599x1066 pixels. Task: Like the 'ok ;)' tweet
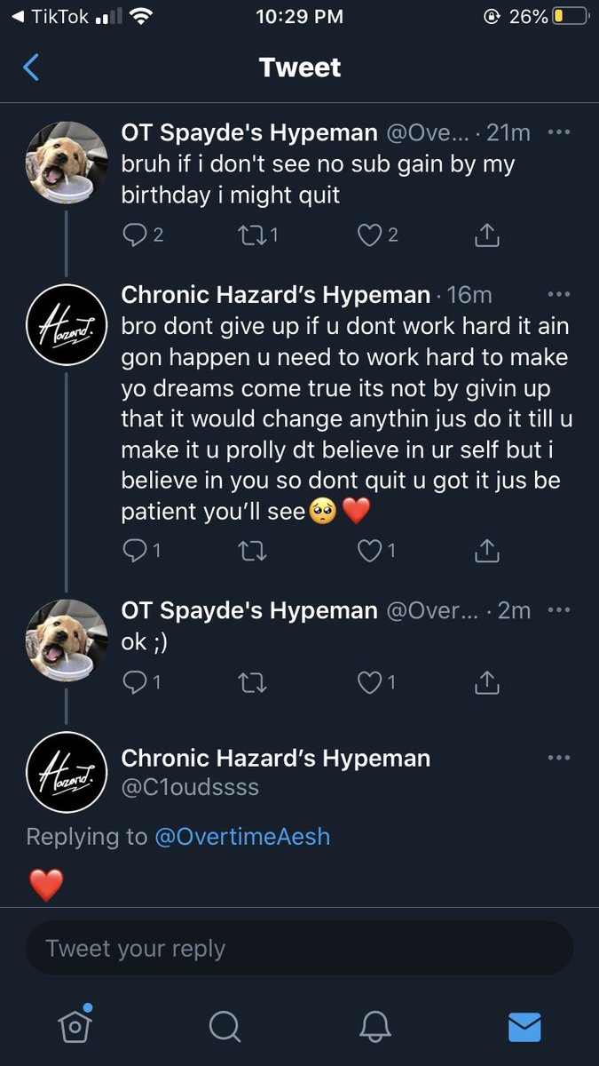pyautogui.click(x=369, y=682)
